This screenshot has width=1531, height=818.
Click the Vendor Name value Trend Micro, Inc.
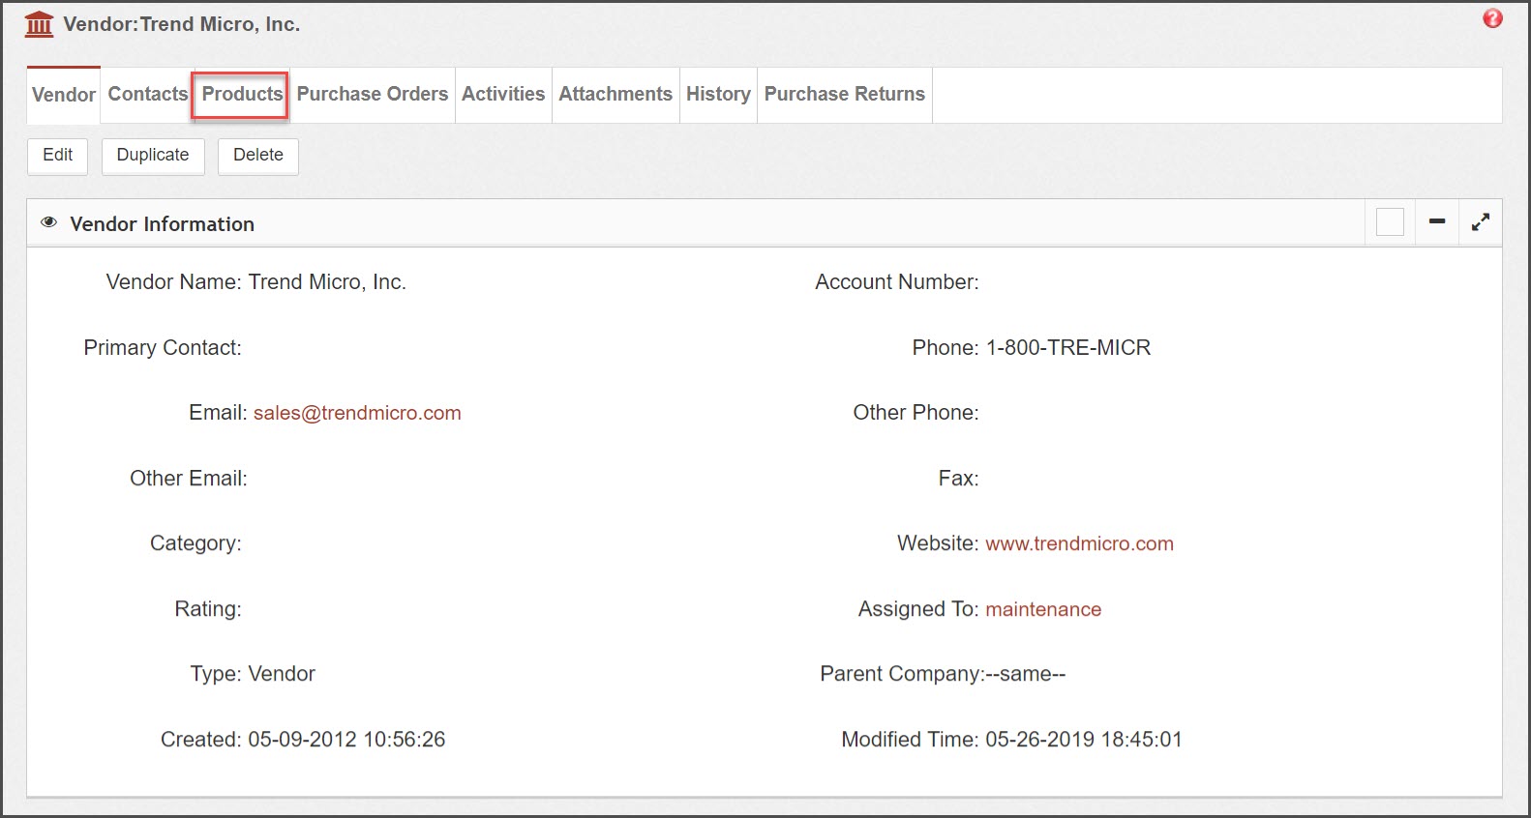[x=327, y=282]
